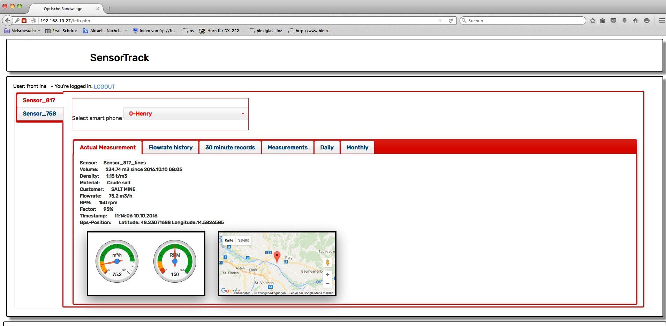The width and height of the screenshot is (666, 326).
Task: Click the Street View pegman icon
Action: (x=327, y=262)
